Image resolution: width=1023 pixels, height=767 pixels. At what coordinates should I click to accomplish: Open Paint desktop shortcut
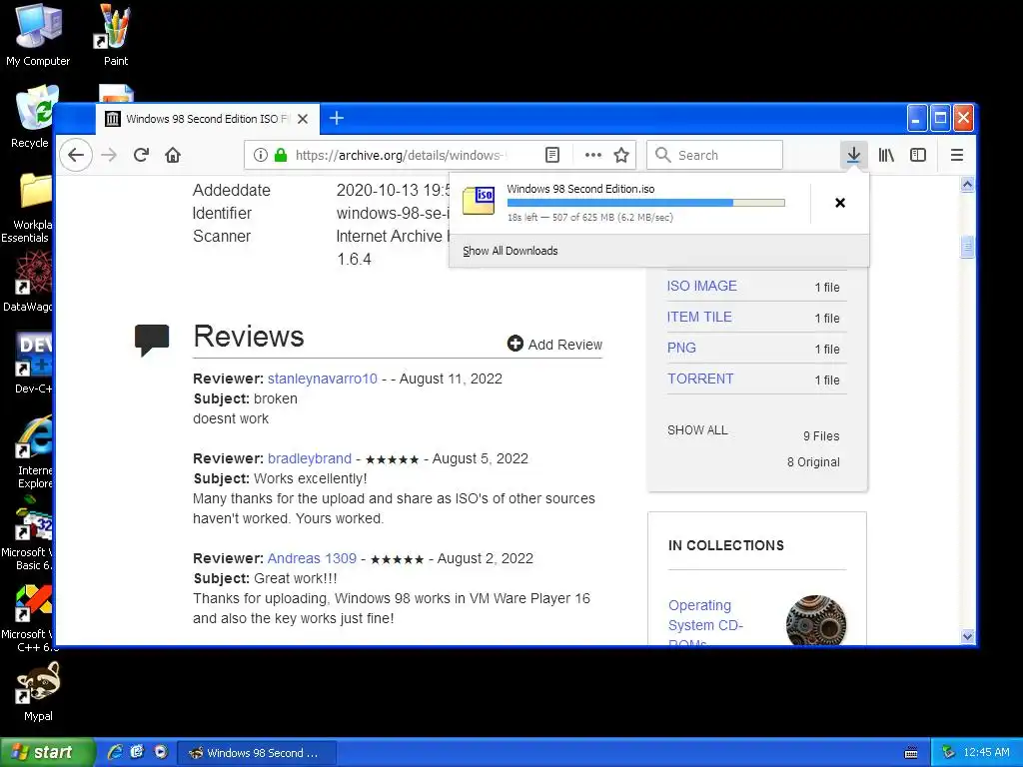coord(116,36)
